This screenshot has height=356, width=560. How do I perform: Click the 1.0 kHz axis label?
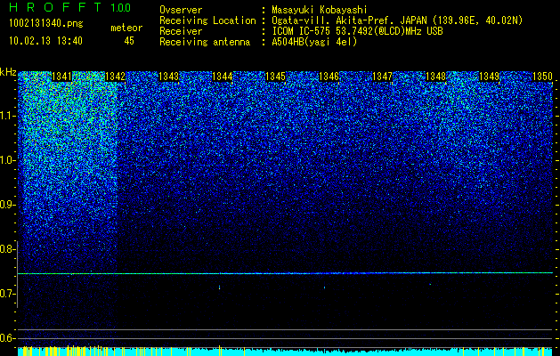tap(7, 160)
